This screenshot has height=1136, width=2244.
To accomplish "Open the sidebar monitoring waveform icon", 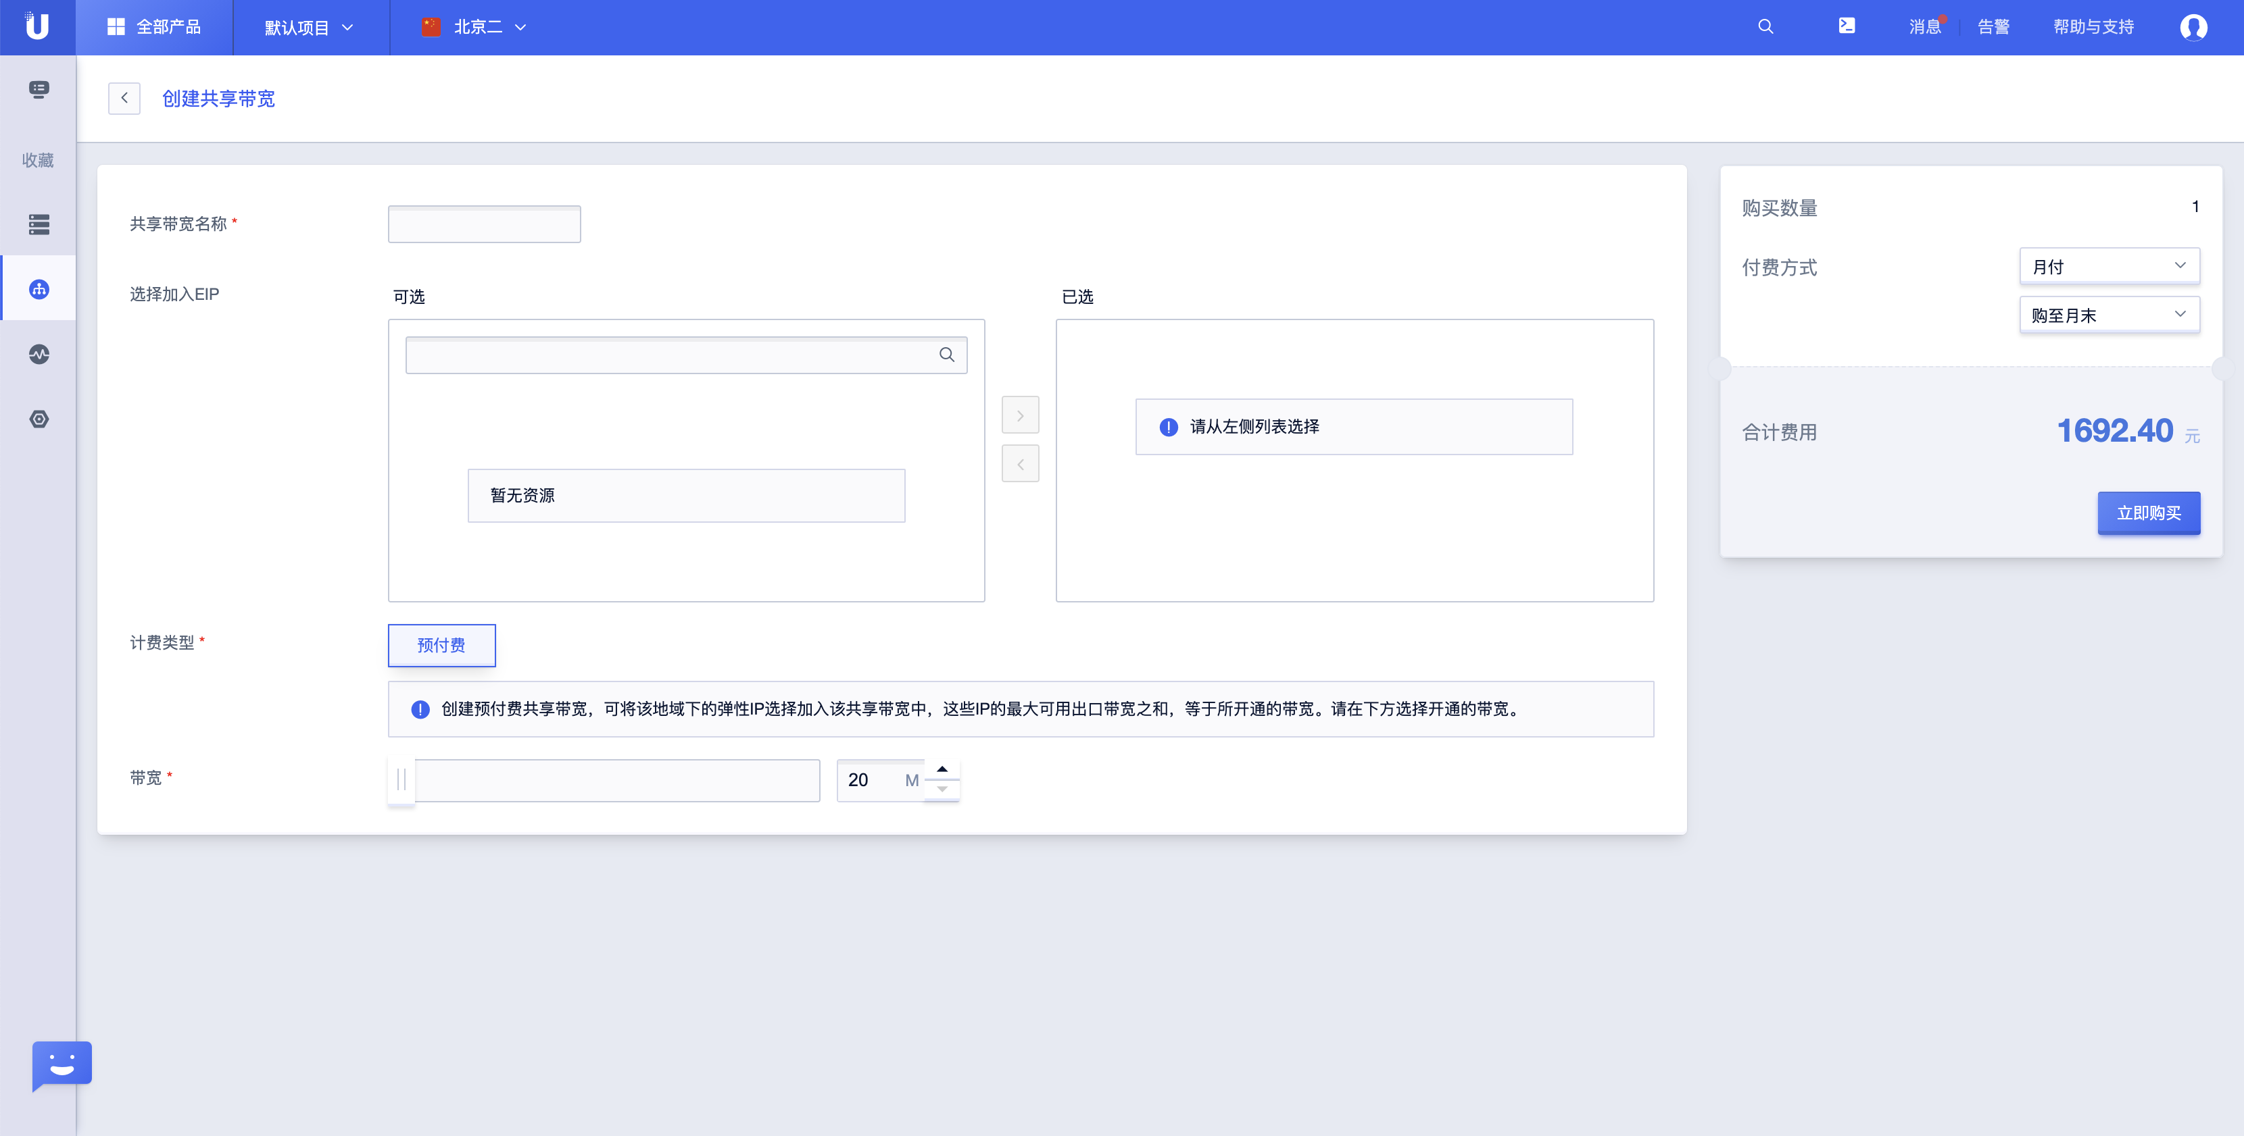I will click(39, 355).
